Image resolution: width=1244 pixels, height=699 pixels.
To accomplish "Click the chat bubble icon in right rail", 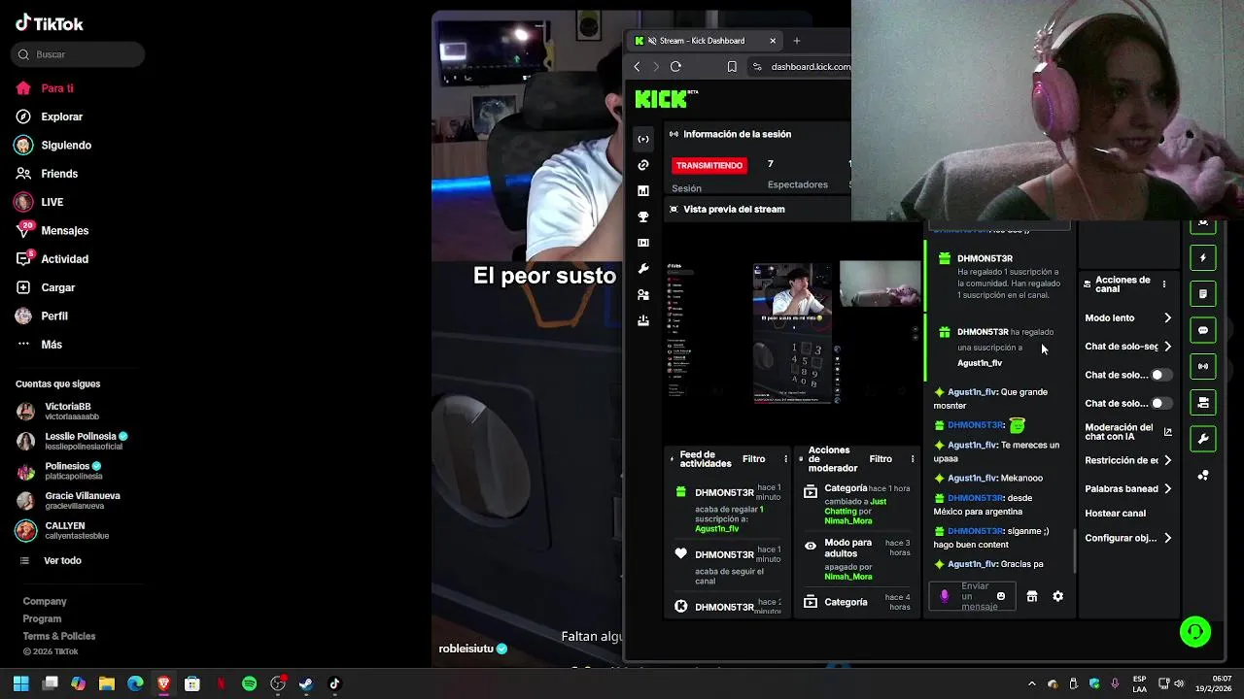I will 1203,330.
